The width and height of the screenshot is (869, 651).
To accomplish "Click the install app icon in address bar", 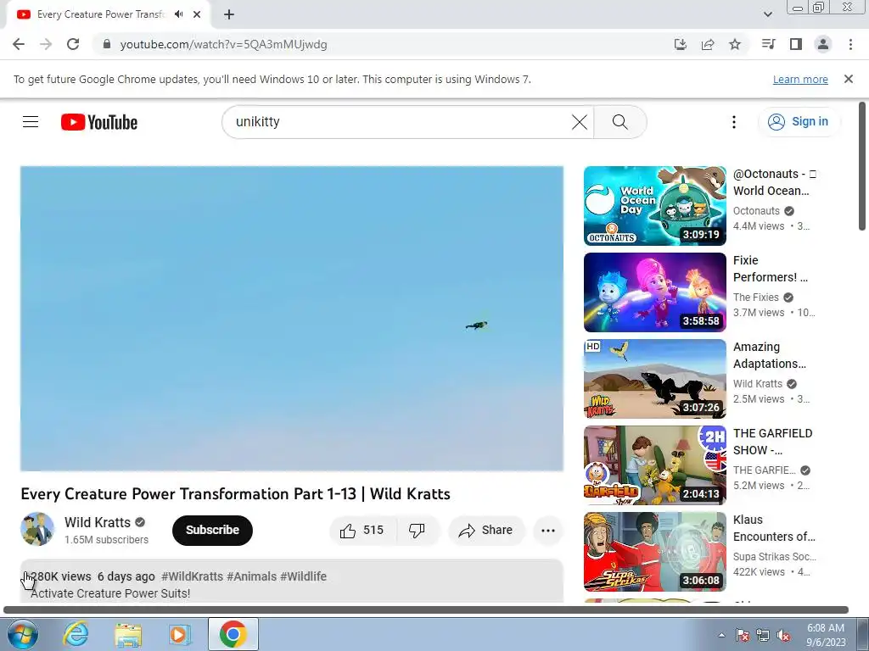I will pyautogui.click(x=680, y=44).
